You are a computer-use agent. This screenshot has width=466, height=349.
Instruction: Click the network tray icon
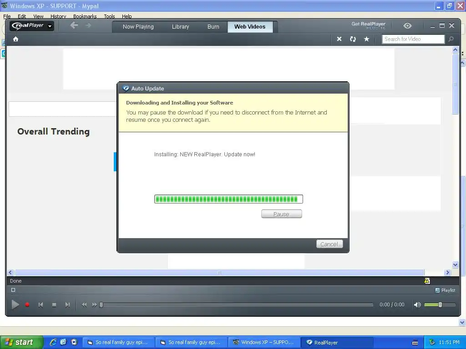[x=432, y=342]
